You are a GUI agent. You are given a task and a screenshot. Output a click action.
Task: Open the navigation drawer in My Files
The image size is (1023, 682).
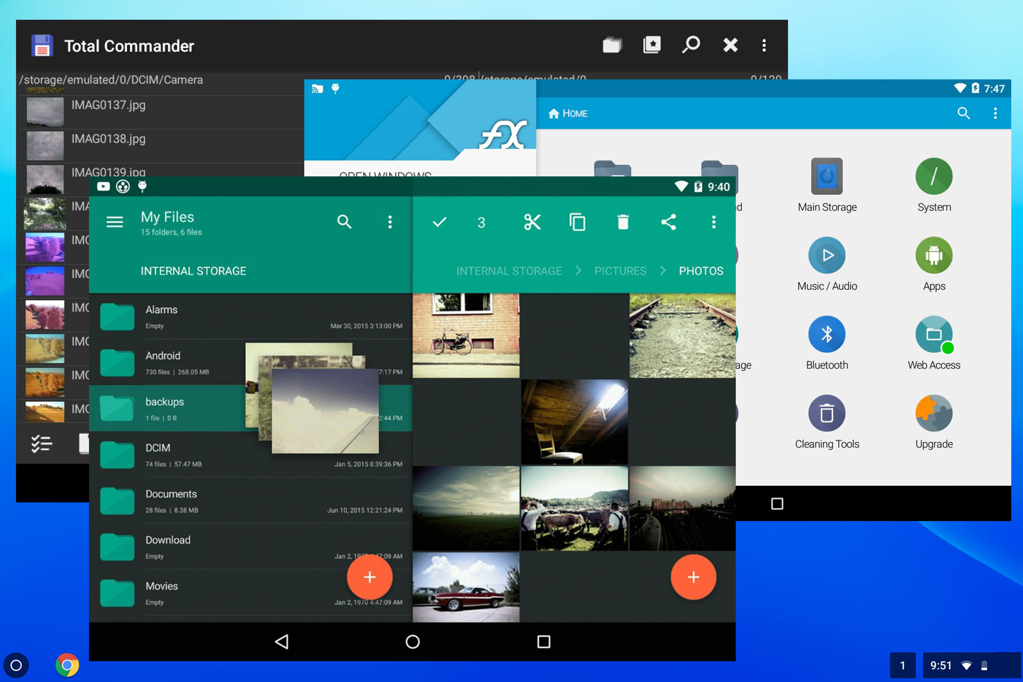click(x=115, y=222)
